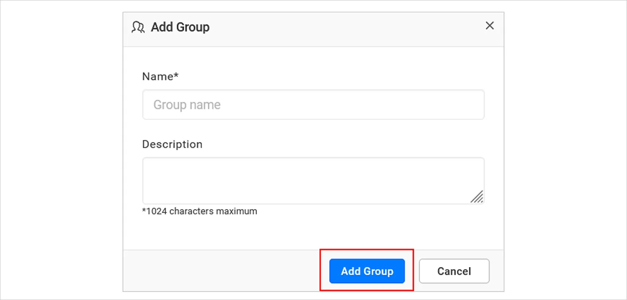The height and width of the screenshot is (300, 627).
Task: Close the dialog with the X icon
Action: click(490, 26)
